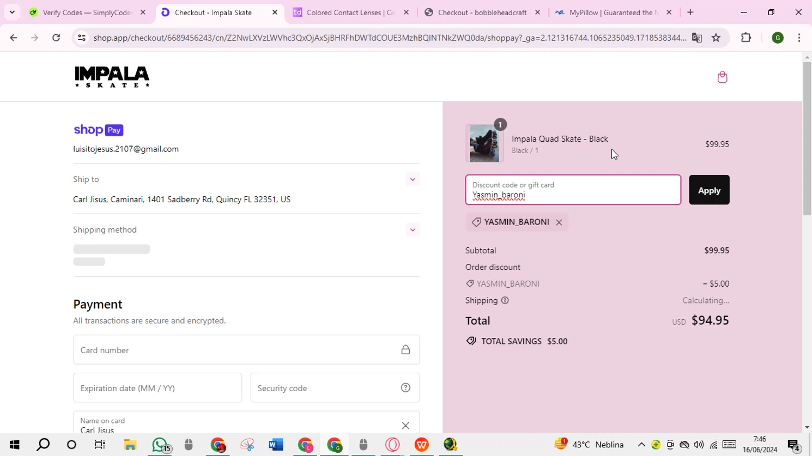The image size is (812, 456).
Task: Open the shopping bag cart icon
Action: tap(722, 77)
